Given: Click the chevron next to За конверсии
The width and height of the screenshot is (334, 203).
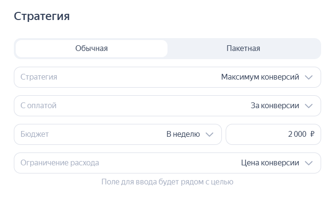Looking at the screenshot, I should pyautogui.click(x=309, y=106).
